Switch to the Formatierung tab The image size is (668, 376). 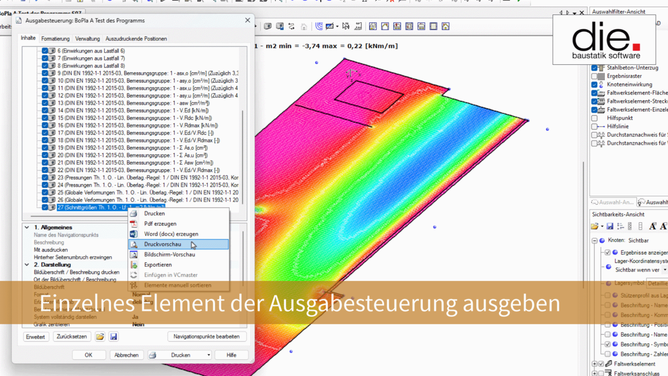pyautogui.click(x=55, y=39)
